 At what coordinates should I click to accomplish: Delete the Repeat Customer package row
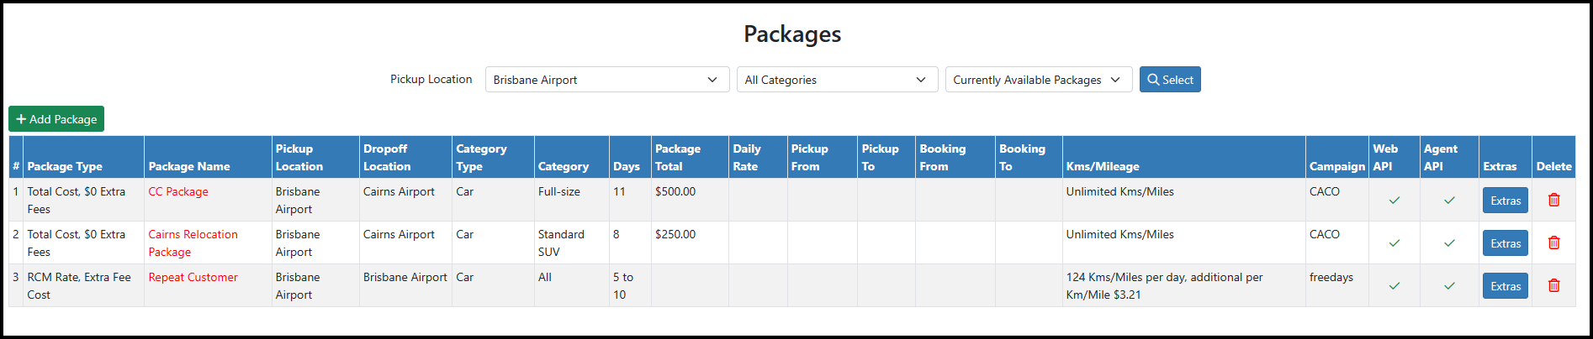coord(1553,285)
